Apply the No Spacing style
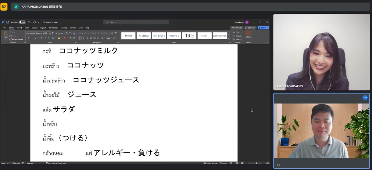Image resolution: width=372 pixels, height=170 pixels. pos(144,36)
